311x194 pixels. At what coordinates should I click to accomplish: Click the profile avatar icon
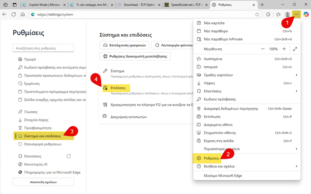[287, 14]
